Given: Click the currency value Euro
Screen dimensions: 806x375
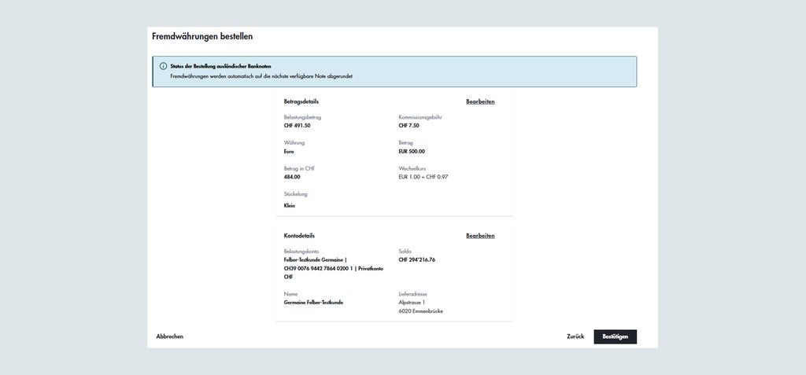Looking at the screenshot, I should coord(289,152).
